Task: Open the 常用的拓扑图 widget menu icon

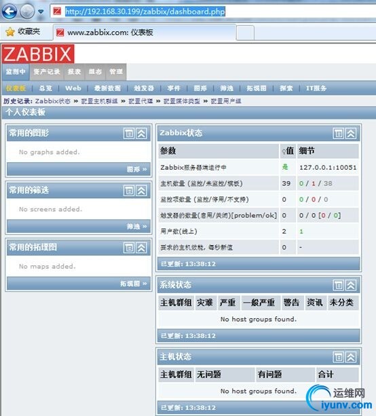Action: point(129,248)
